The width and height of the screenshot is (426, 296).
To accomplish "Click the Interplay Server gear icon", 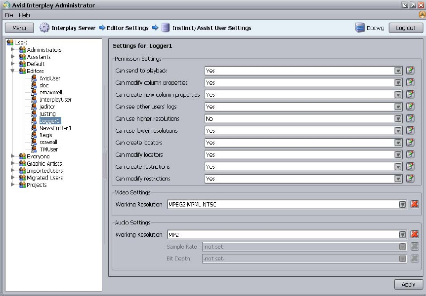I will (44, 28).
